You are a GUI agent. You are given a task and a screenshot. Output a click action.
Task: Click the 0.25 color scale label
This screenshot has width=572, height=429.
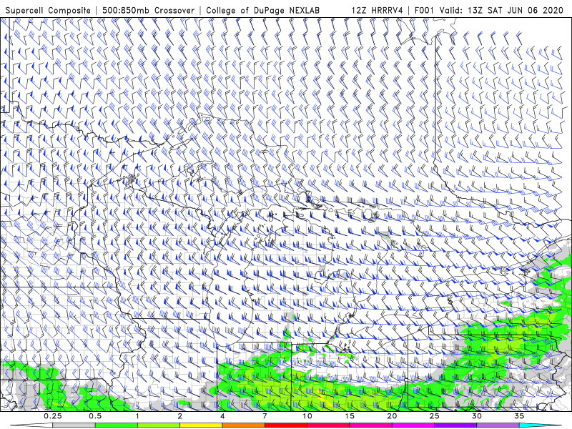click(x=53, y=416)
